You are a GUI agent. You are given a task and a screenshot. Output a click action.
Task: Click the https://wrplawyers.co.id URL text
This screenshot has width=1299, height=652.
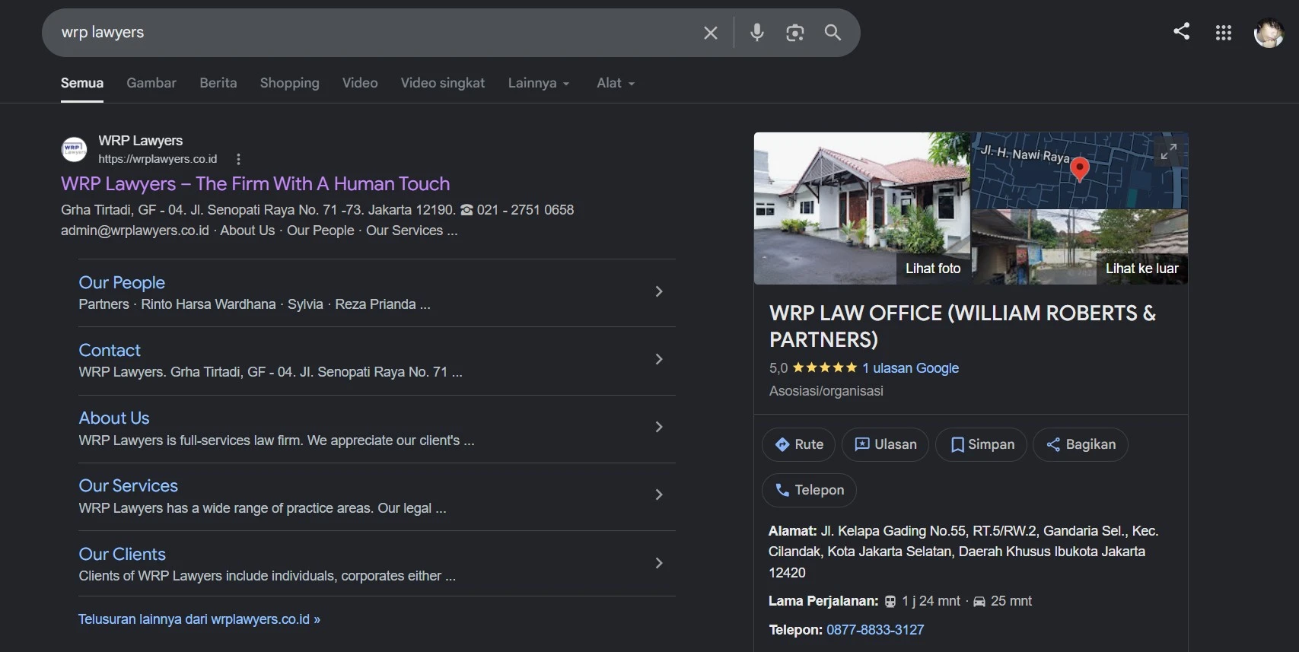pos(158,159)
